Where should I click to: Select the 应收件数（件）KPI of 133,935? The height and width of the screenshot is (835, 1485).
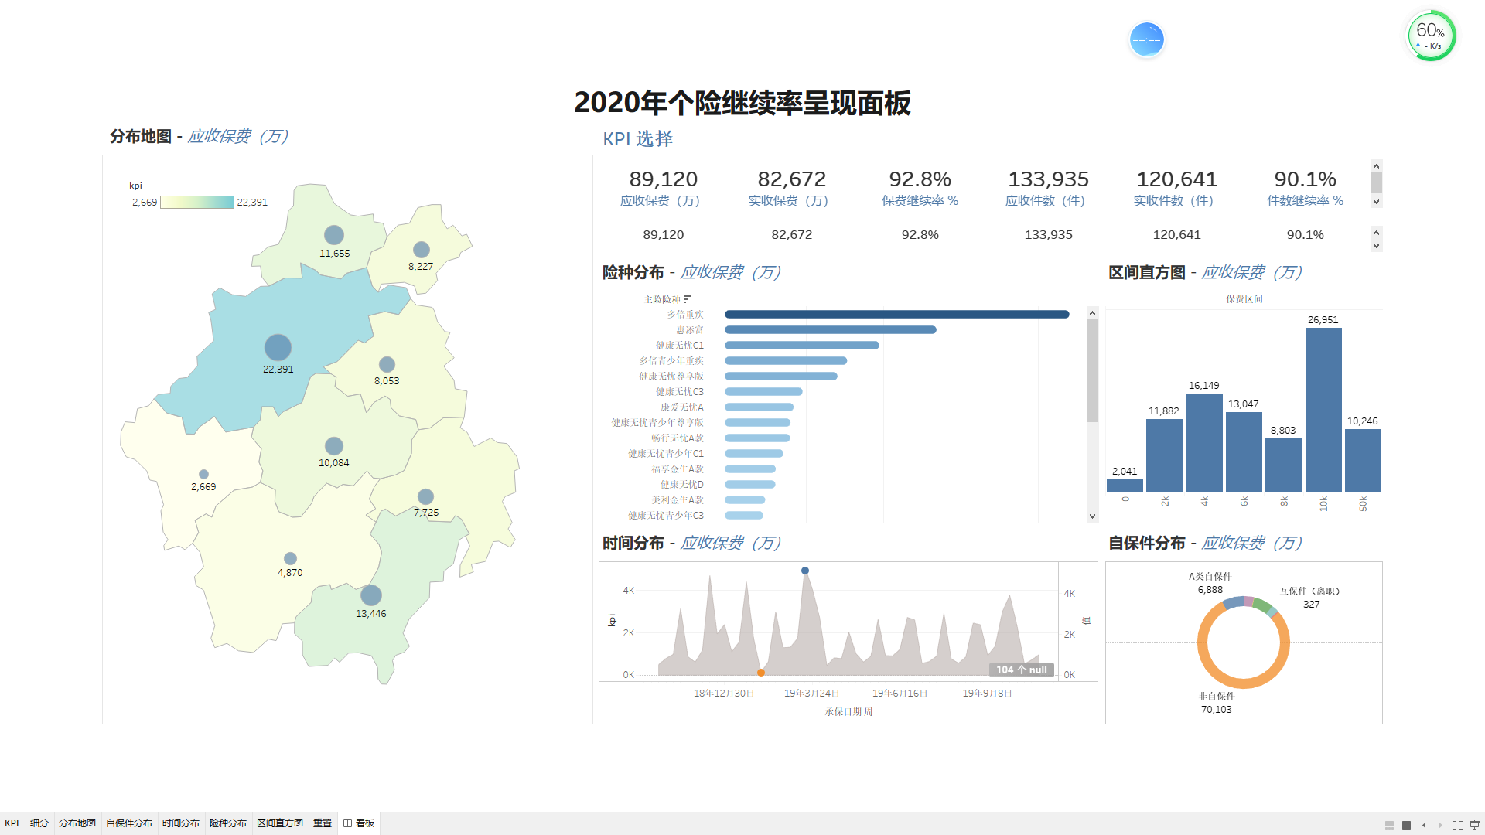click(1048, 189)
